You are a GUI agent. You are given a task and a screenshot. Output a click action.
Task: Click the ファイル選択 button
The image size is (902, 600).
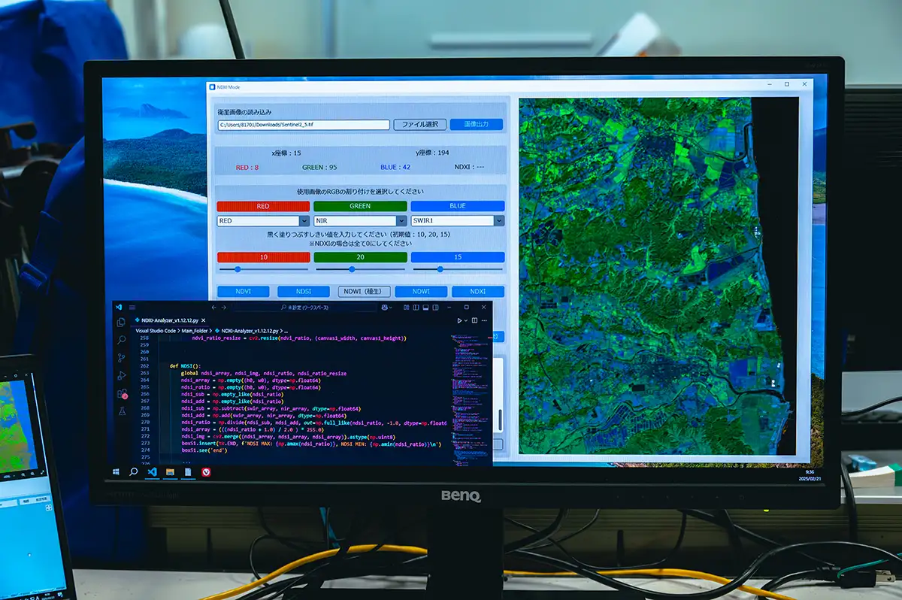[419, 125]
